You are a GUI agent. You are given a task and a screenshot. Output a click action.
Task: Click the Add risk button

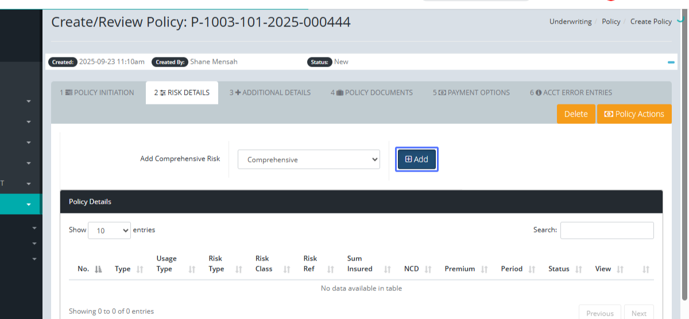pos(417,159)
